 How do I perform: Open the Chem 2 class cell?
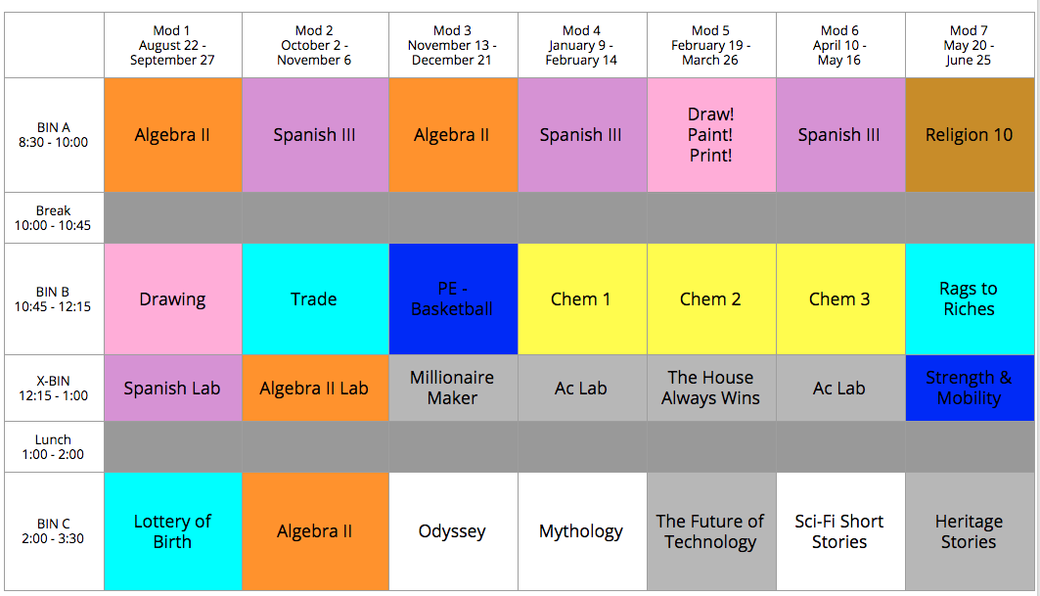click(710, 299)
